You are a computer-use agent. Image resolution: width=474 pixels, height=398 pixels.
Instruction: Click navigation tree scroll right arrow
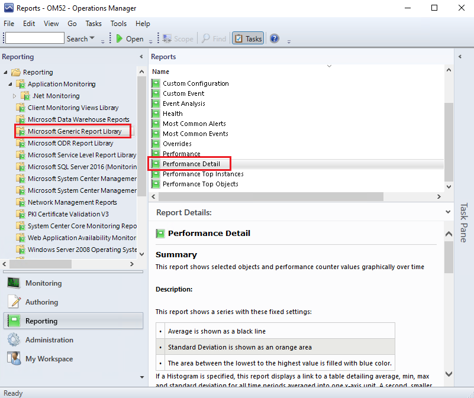132,264
